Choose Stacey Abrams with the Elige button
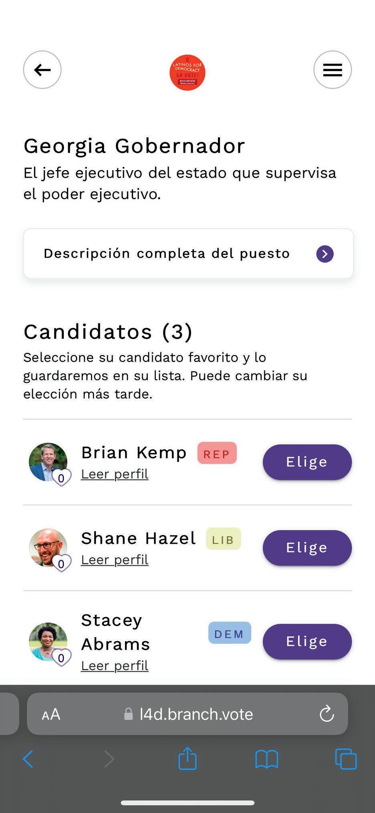The width and height of the screenshot is (375, 813). click(307, 641)
